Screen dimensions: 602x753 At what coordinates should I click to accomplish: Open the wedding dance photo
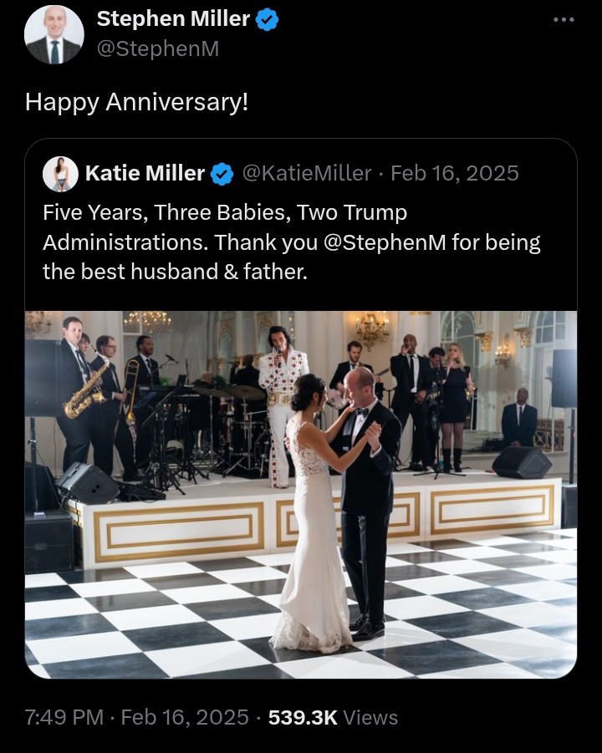point(301,494)
